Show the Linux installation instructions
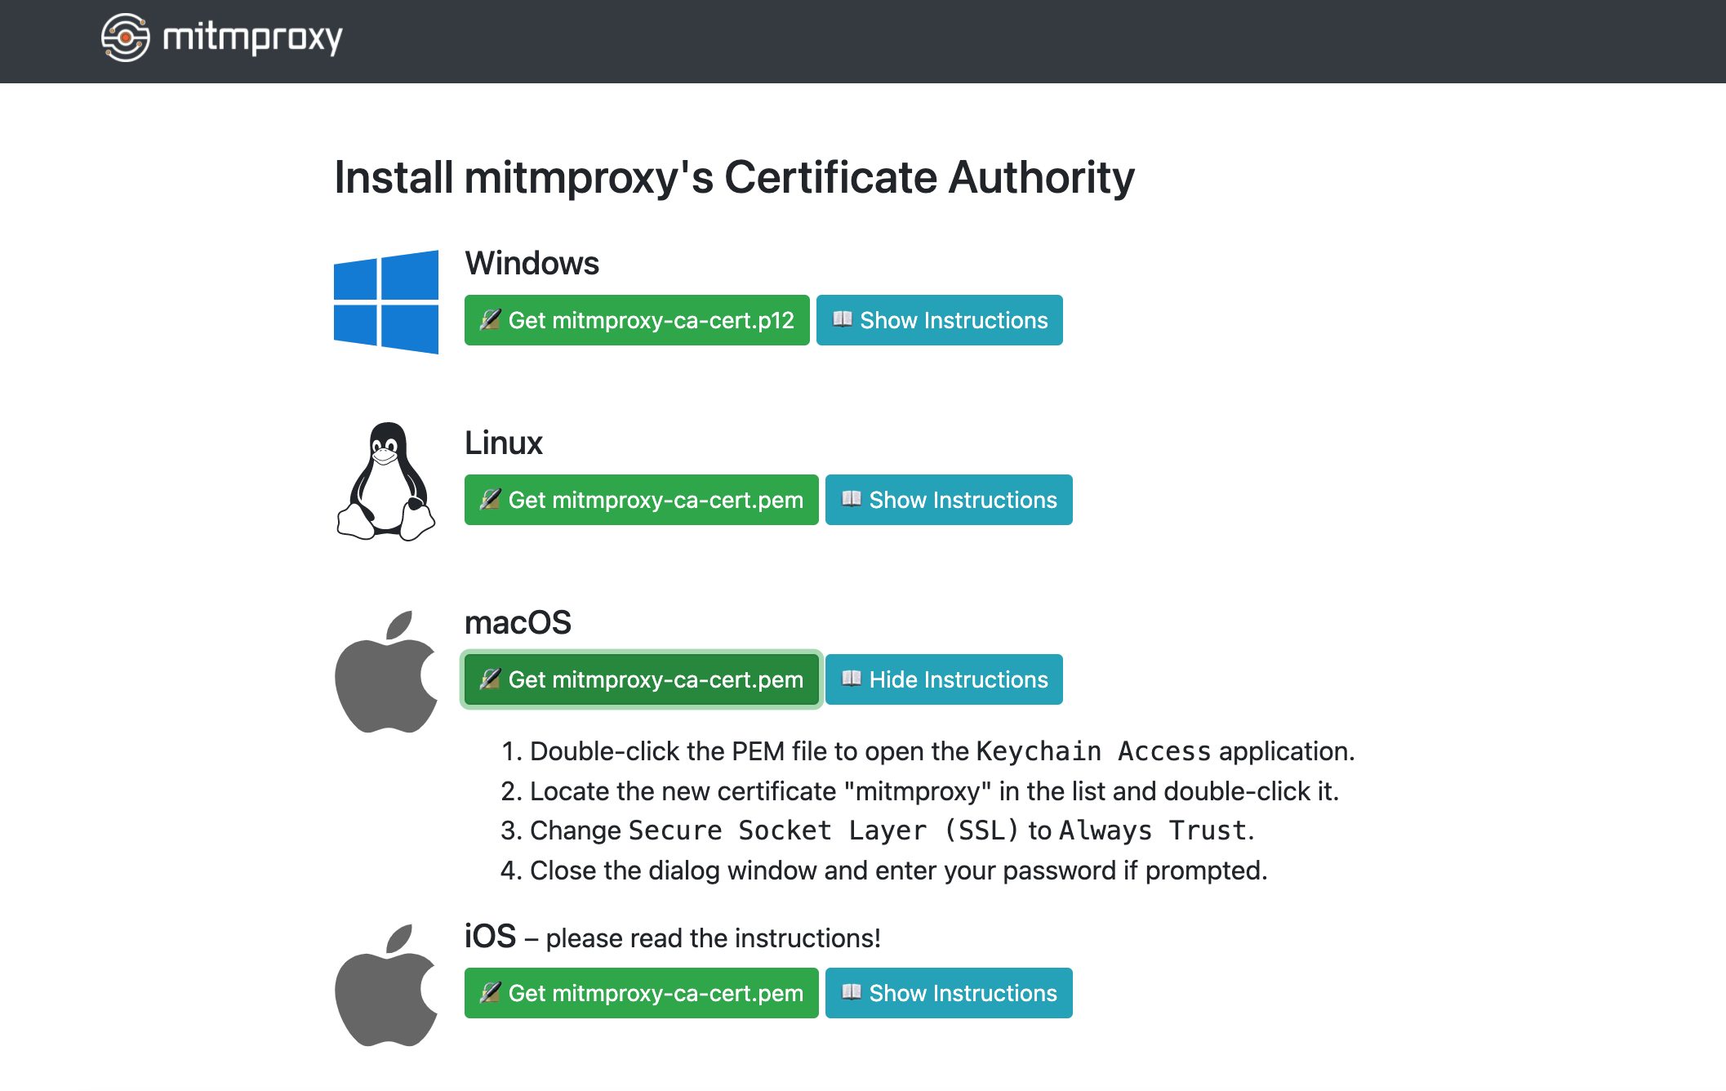Screen dimensions: 1726x1091 pos(949,500)
